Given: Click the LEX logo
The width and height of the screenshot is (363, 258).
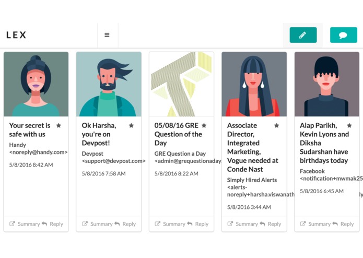Looking at the screenshot, I should pyautogui.click(x=16, y=35).
